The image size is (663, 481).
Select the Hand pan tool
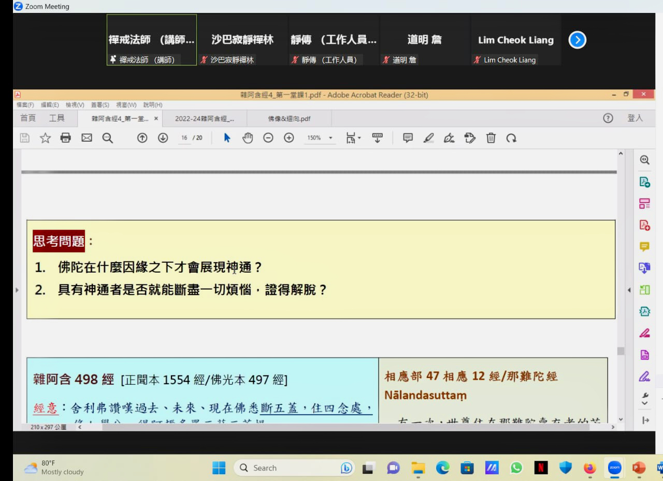[248, 138]
